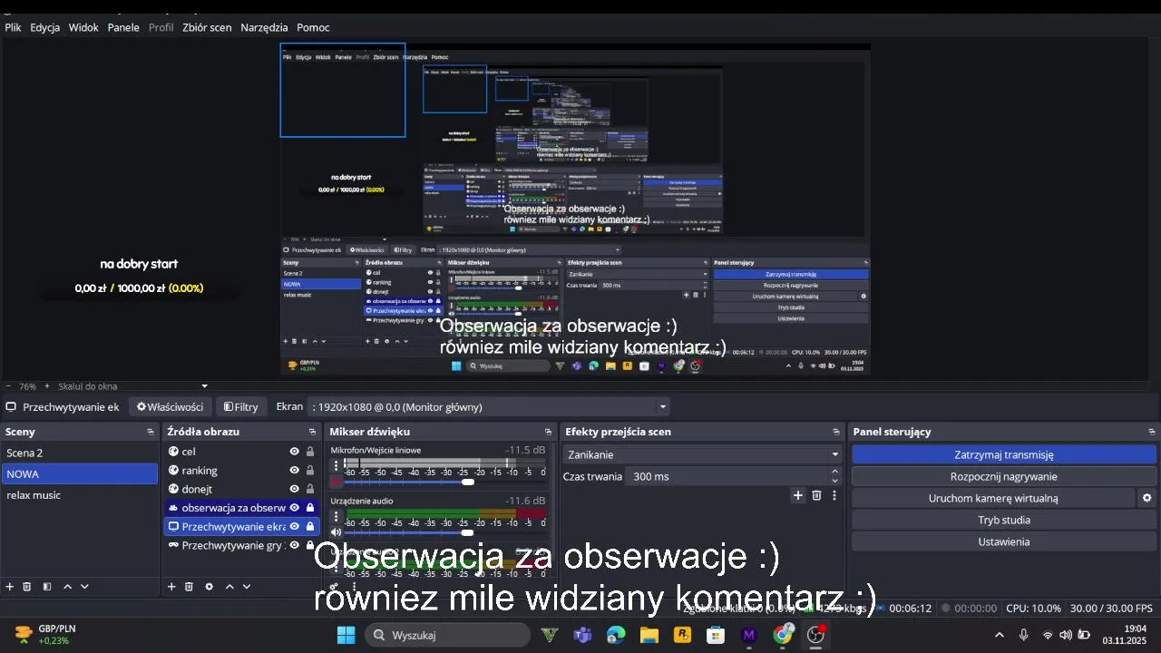
Task: Open Microsoft Teams from taskbar
Action: (x=582, y=635)
